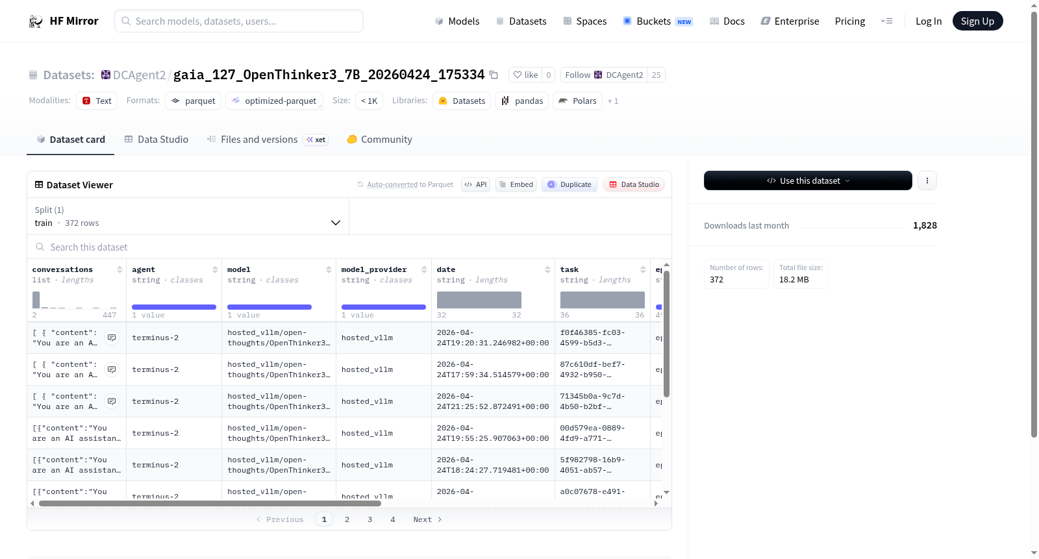
Task: Expand the navigation overflow menu
Action: [x=886, y=21]
